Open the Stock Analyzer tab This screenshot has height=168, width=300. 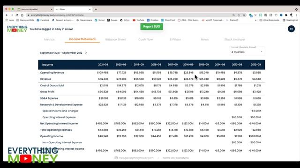[x=235, y=39]
